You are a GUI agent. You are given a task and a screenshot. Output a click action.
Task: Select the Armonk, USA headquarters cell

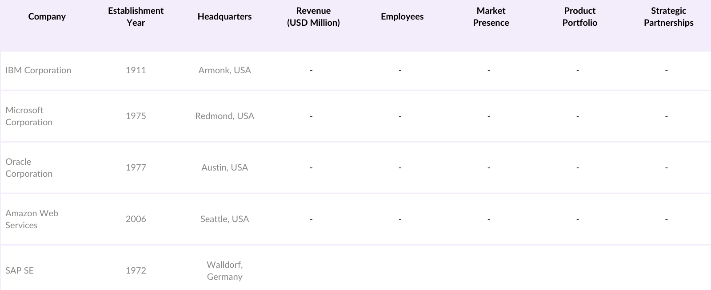point(224,70)
